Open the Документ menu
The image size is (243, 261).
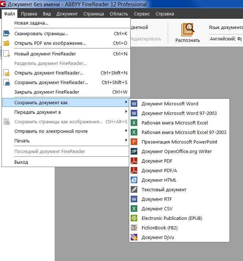pos(67,14)
